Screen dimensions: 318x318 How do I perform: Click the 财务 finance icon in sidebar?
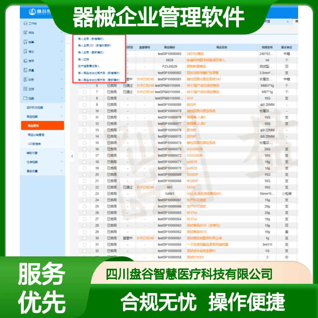[x=25, y=79]
